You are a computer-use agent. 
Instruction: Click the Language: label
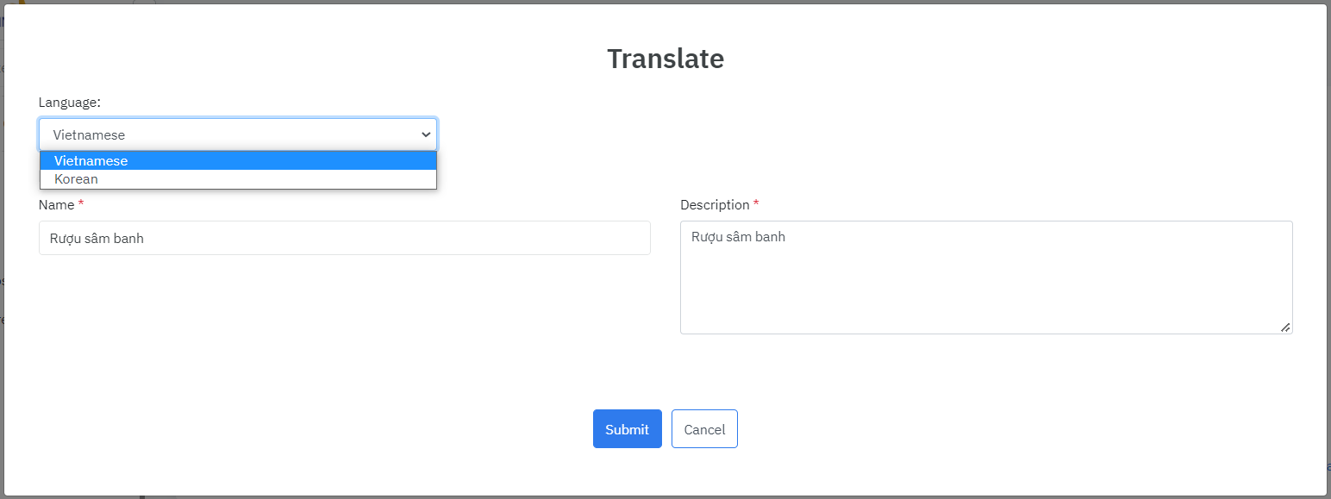(x=69, y=102)
